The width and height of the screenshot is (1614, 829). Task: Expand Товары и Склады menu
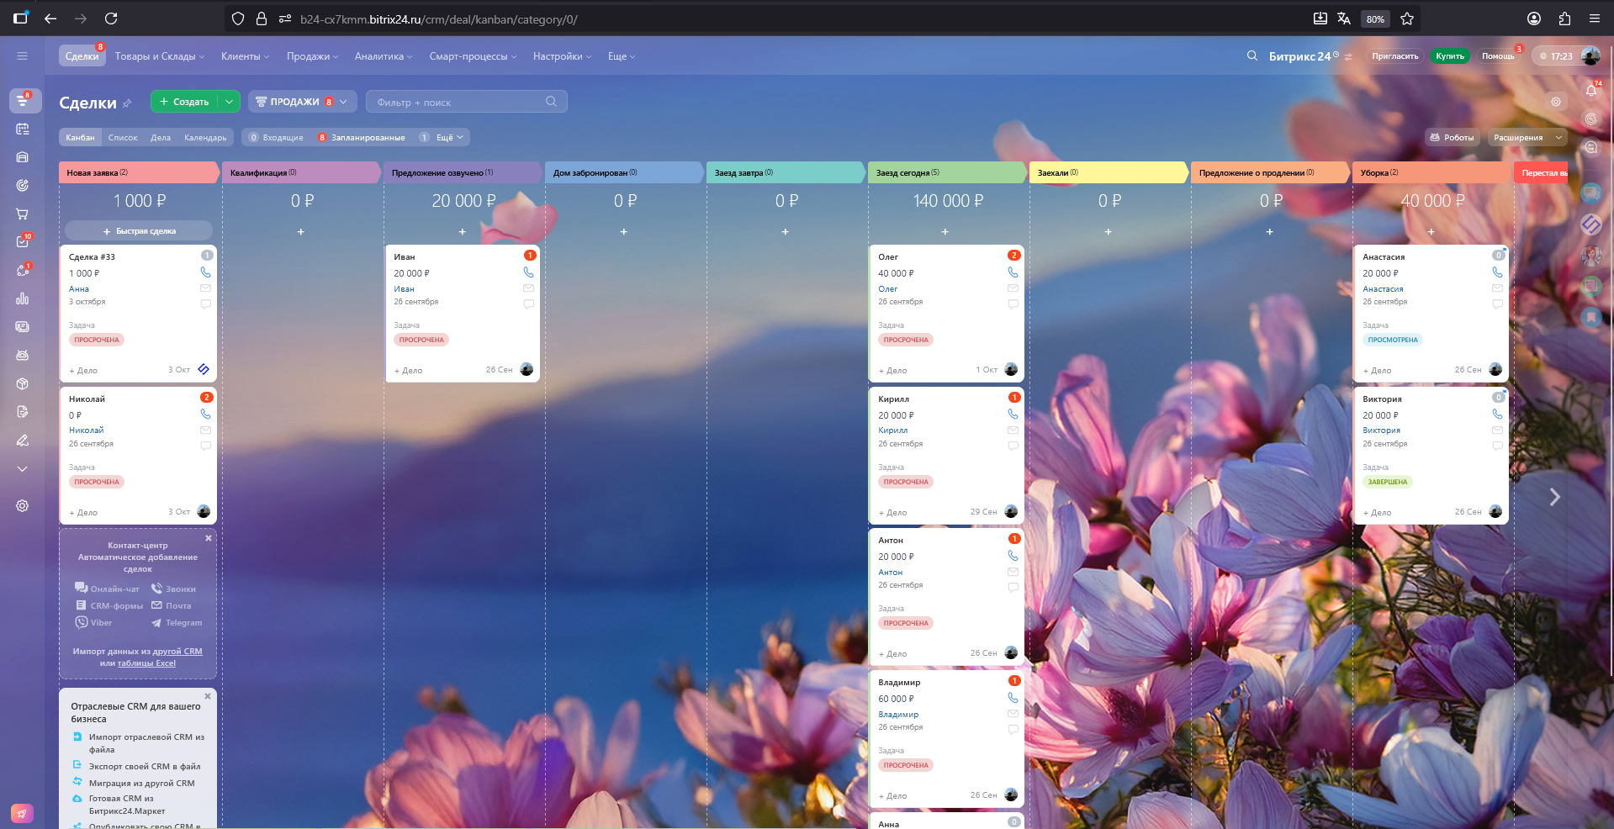[x=160, y=56]
